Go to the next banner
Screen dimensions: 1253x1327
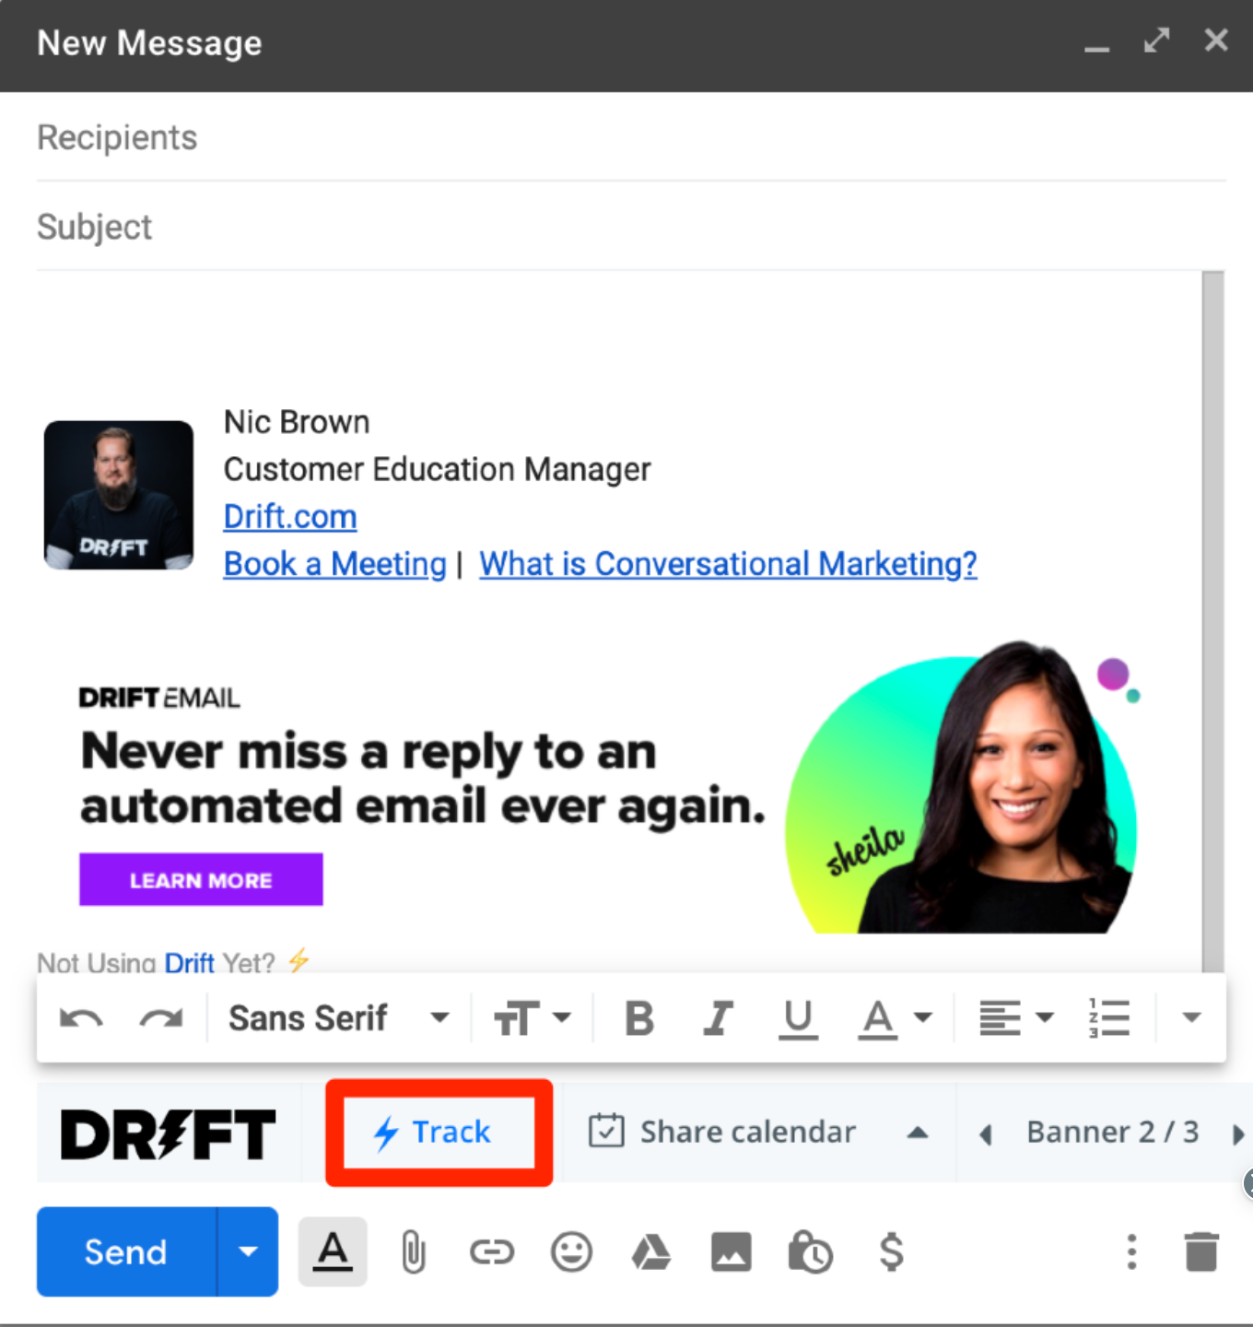pyautogui.click(x=1238, y=1134)
